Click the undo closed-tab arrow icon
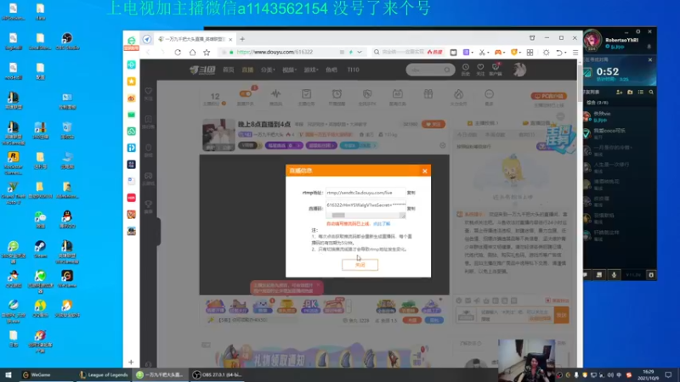680x382 pixels. [x=559, y=53]
